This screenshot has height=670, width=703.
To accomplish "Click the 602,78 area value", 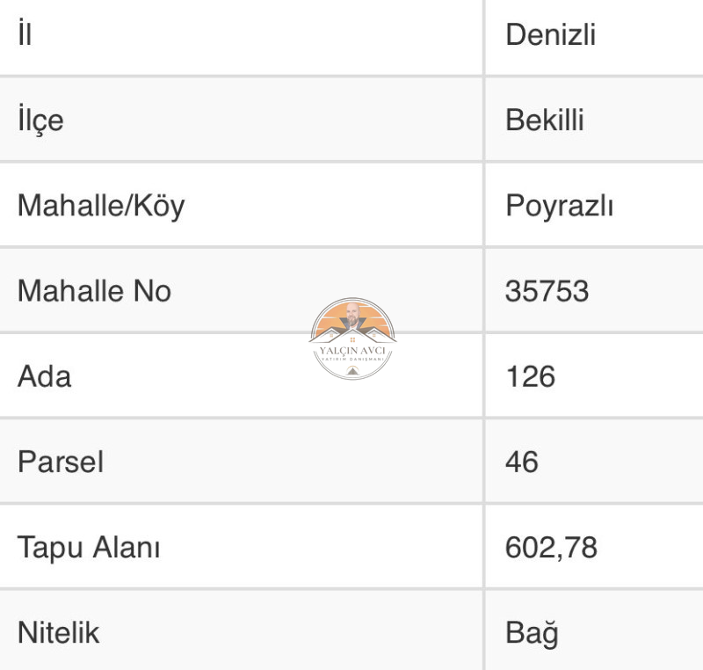I will click(552, 548).
